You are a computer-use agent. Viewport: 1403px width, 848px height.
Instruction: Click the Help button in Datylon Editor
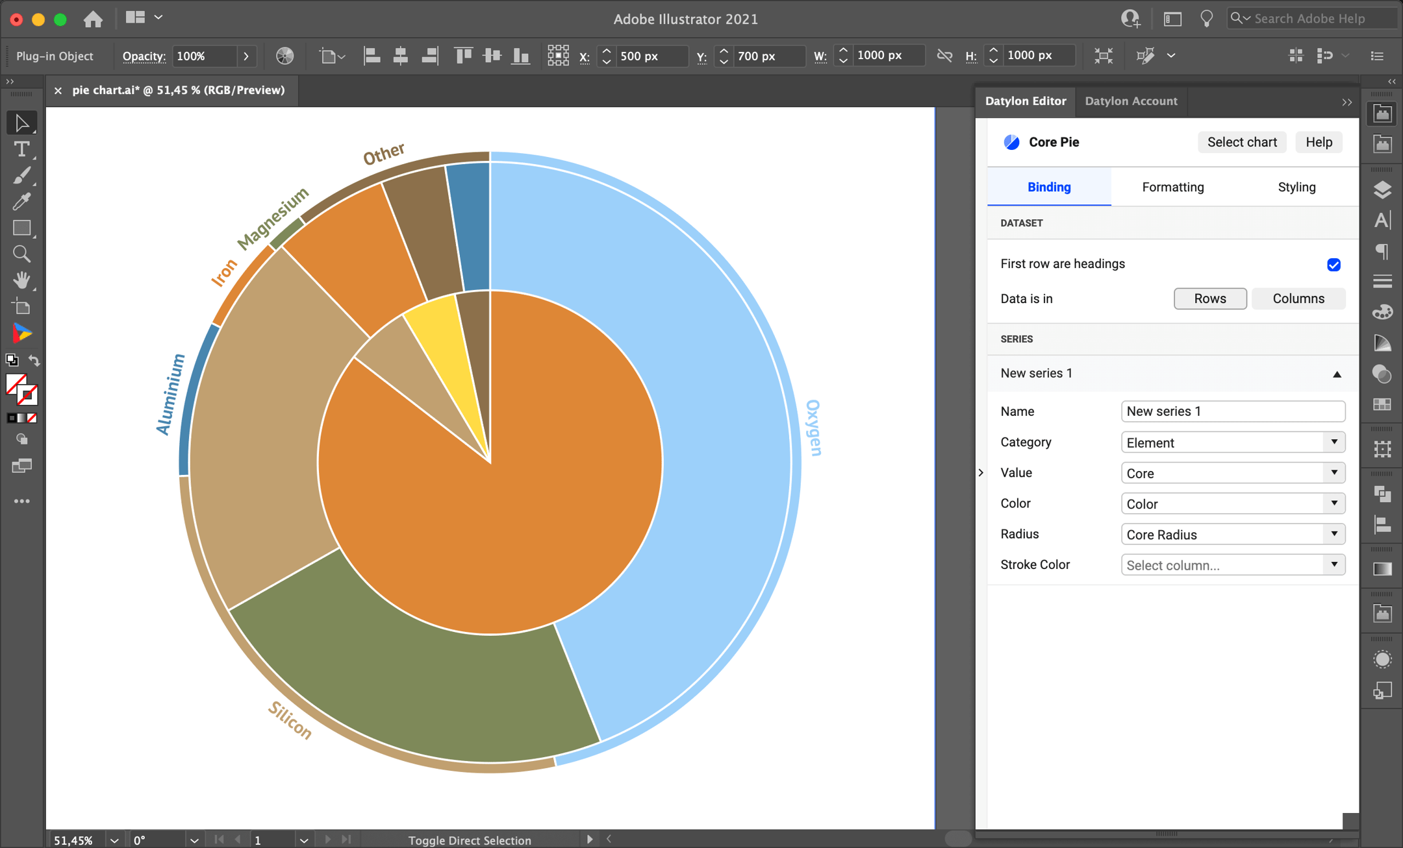(x=1319, y=142)
